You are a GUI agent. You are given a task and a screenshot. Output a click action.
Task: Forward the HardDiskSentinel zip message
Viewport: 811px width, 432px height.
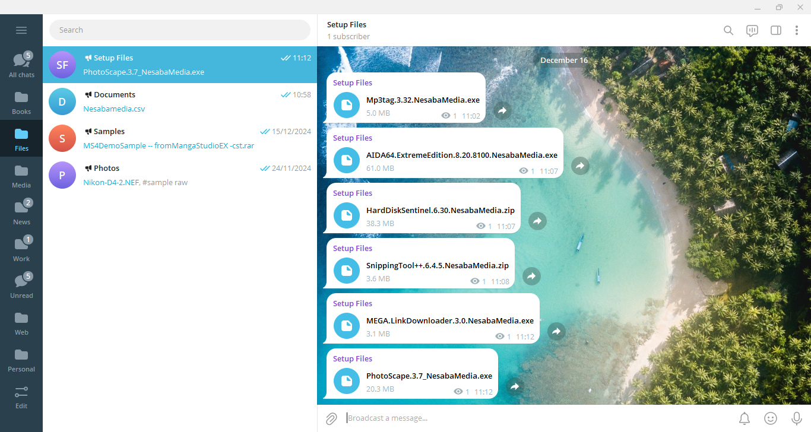pyautogui.click(x=537, y=221)
